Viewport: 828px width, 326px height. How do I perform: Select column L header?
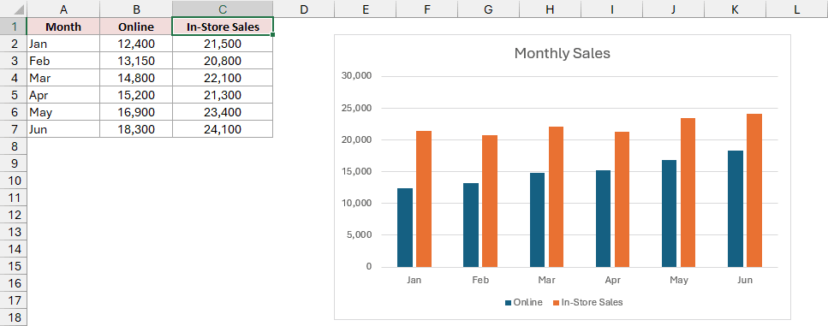[x=797, y=9]
